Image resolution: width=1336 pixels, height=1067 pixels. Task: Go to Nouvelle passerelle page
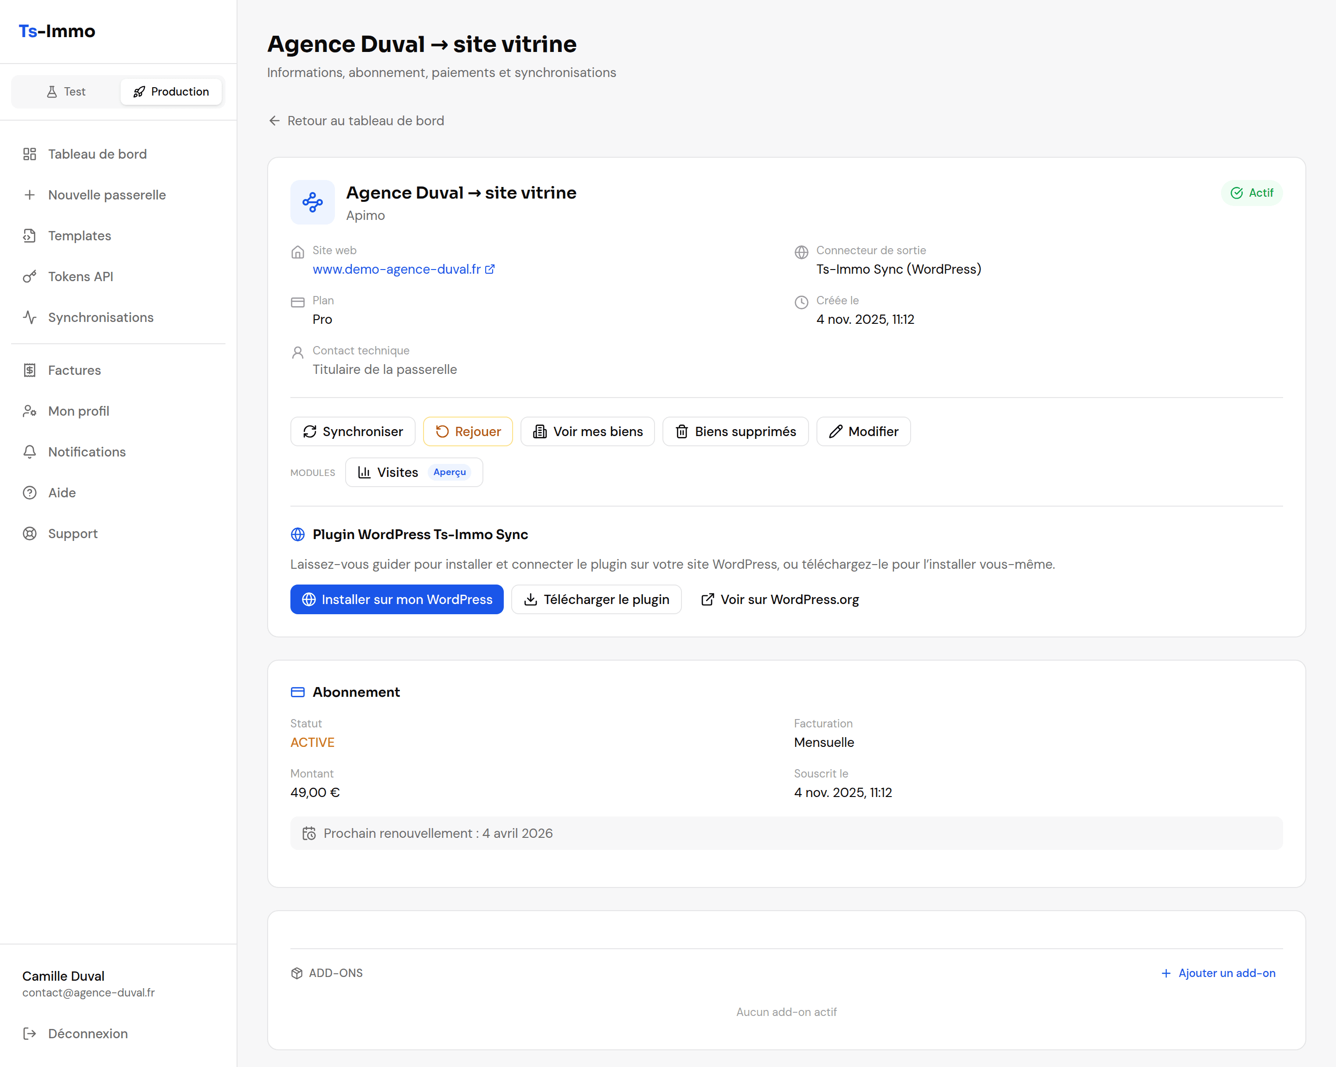(x=118, y=194)
